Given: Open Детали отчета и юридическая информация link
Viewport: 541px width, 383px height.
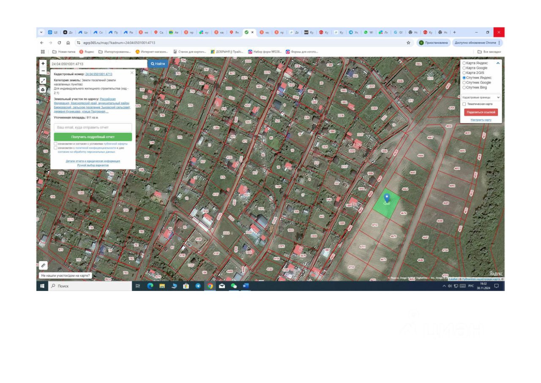Looking at the screenshot, I should pyautogui.click(x=93, y=161).
